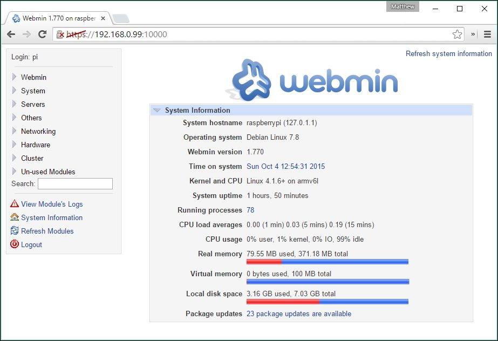Click the Virtual memory usage bar

pyautogui.click(x=328, y=282)
